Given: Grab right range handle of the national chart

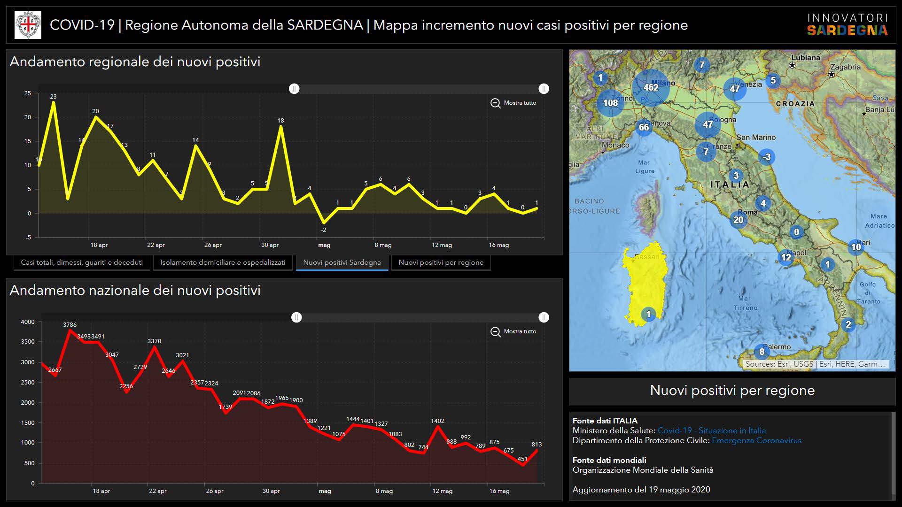Looking at the screenshot, I should 544,317.
